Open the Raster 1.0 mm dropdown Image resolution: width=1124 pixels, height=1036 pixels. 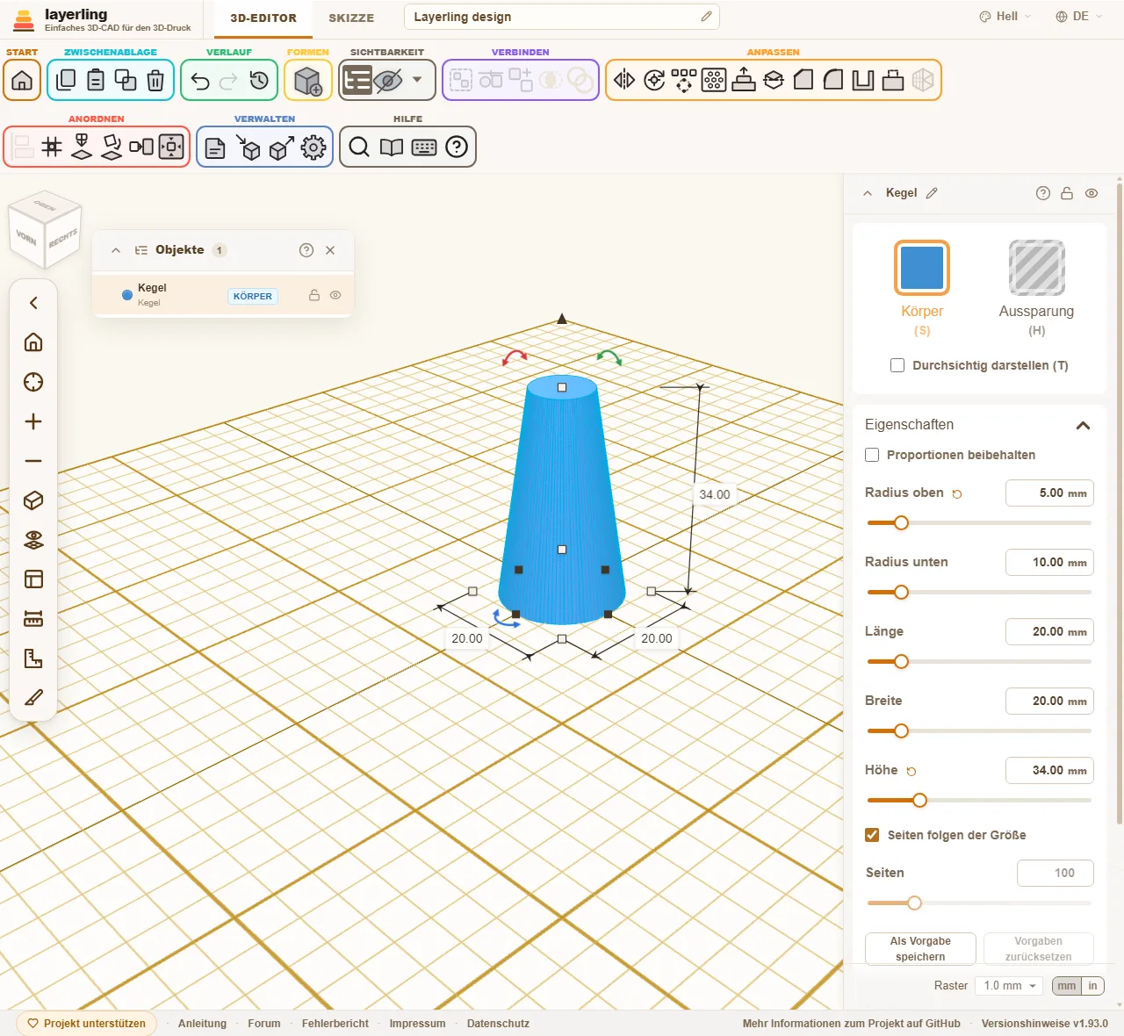click(x=1010, y=986)
